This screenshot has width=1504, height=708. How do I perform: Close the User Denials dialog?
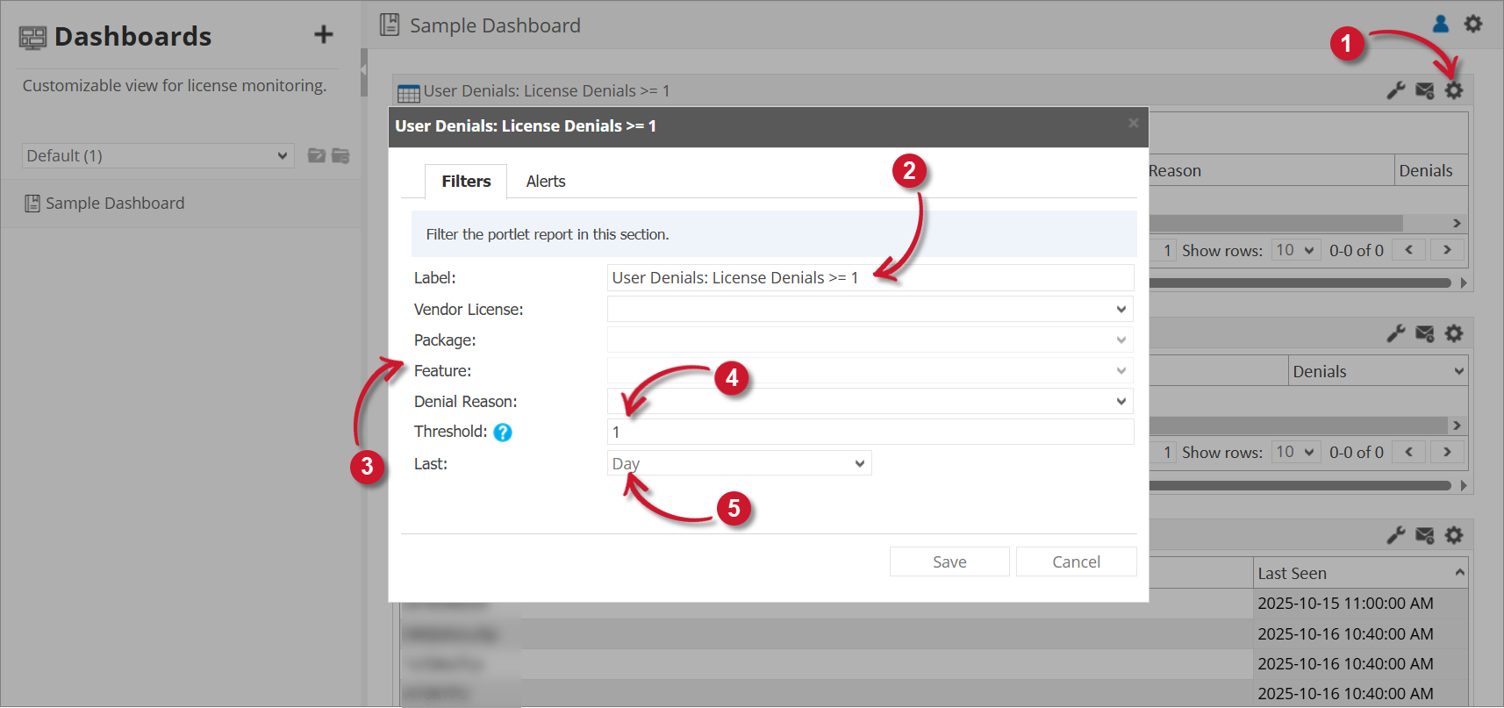pos(1134,123)
